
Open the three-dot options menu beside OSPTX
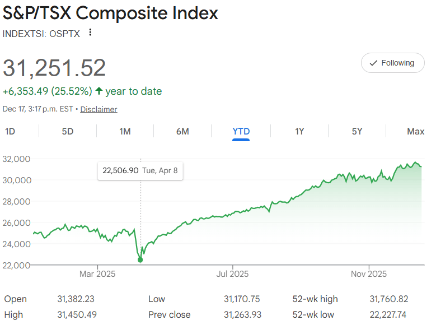pos(90,33)
